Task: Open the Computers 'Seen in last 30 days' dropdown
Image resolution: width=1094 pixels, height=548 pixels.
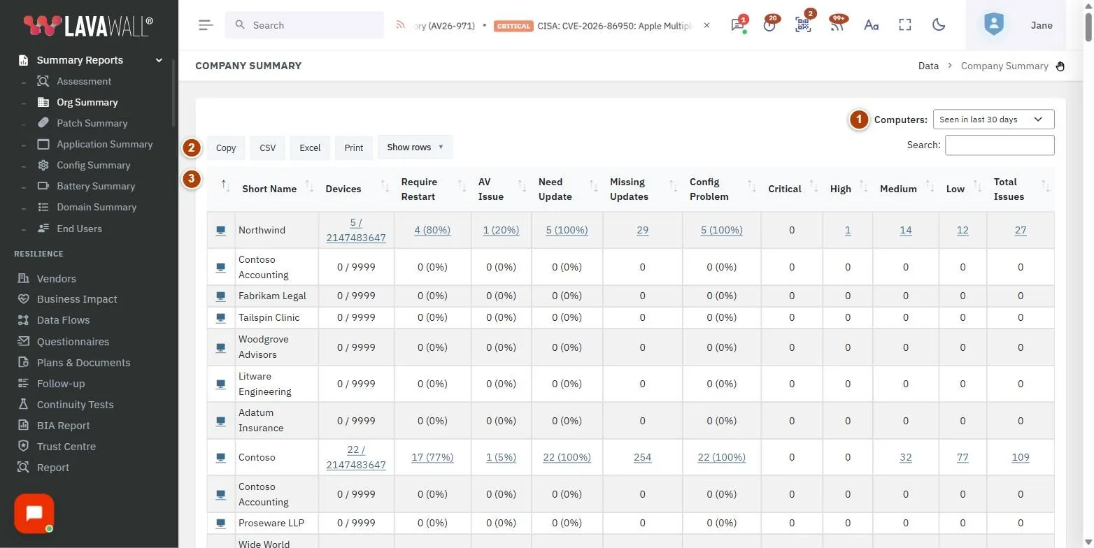Action: pyautogui.click(x=993, y=120)
